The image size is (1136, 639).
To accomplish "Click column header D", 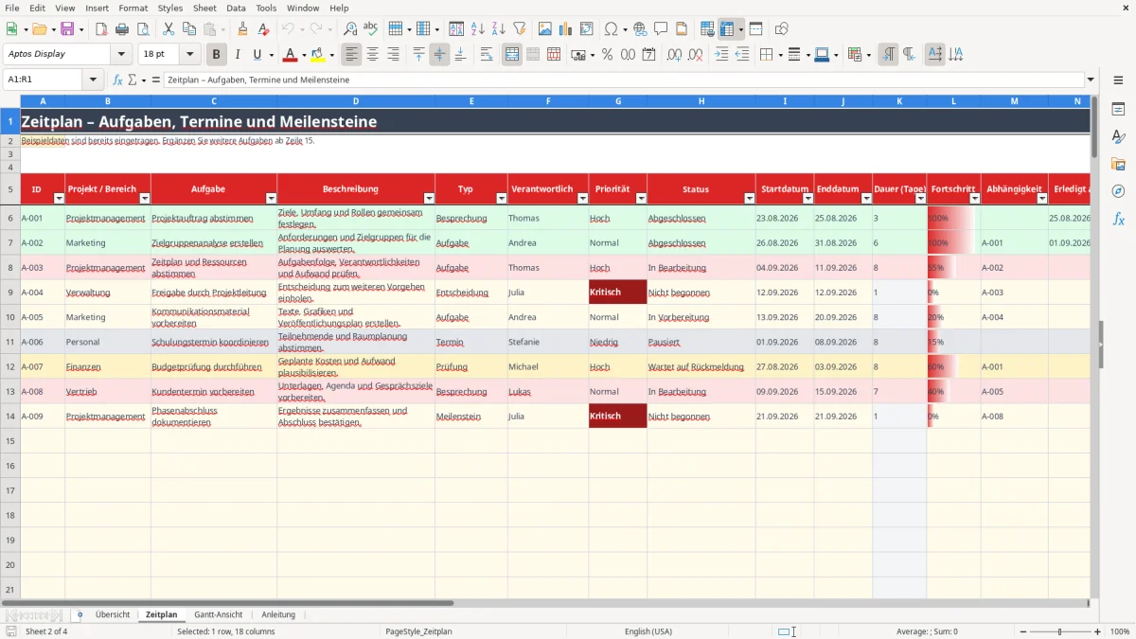I will (x=356, y=100).
